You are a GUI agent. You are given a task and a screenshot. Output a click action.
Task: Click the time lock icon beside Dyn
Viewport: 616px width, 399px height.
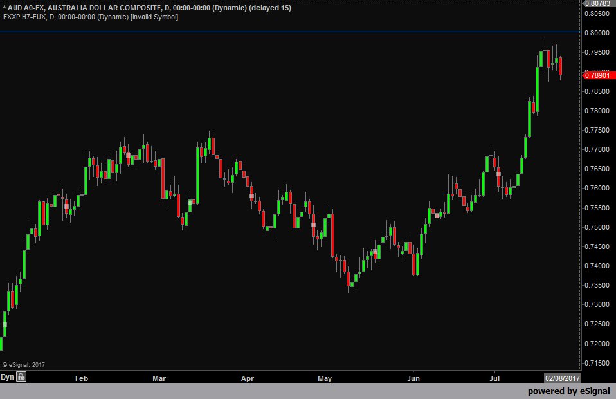coord(21,376)
